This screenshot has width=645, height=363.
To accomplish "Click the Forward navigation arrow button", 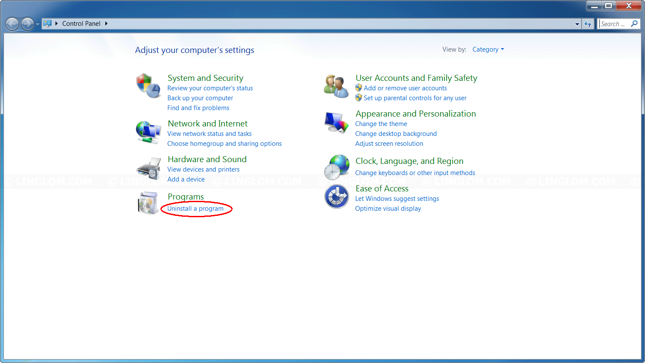I will pyautogui.click(x=27, y=24).
